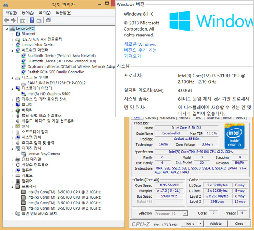Select the first i3-5010U processor entry

coord(64,192)
